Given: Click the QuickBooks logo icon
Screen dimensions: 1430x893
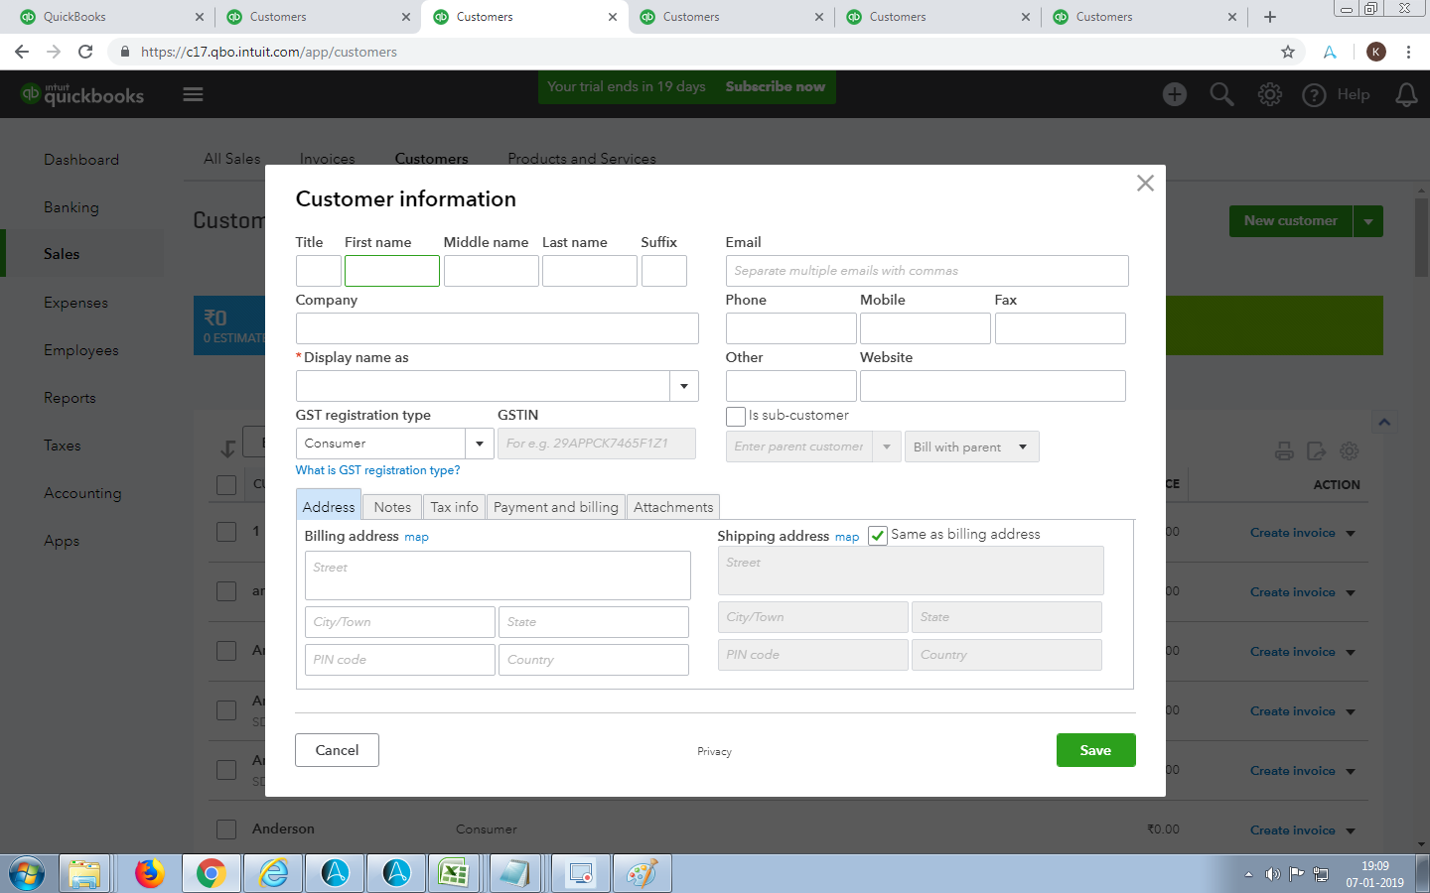Looking at the screenshot, I should (32, 94).
